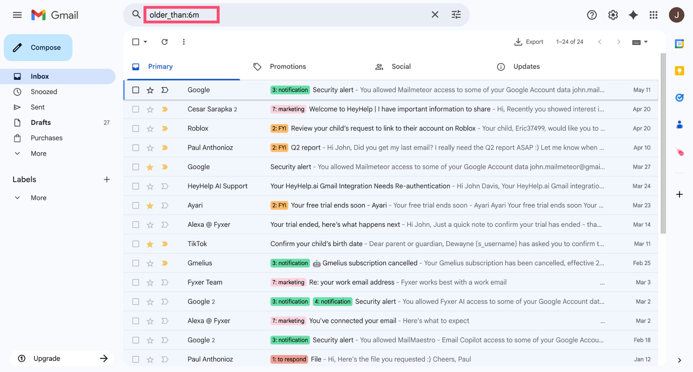693x372 pixels.
Task: Go to the previous page of results
Action: tap(600, 42)
